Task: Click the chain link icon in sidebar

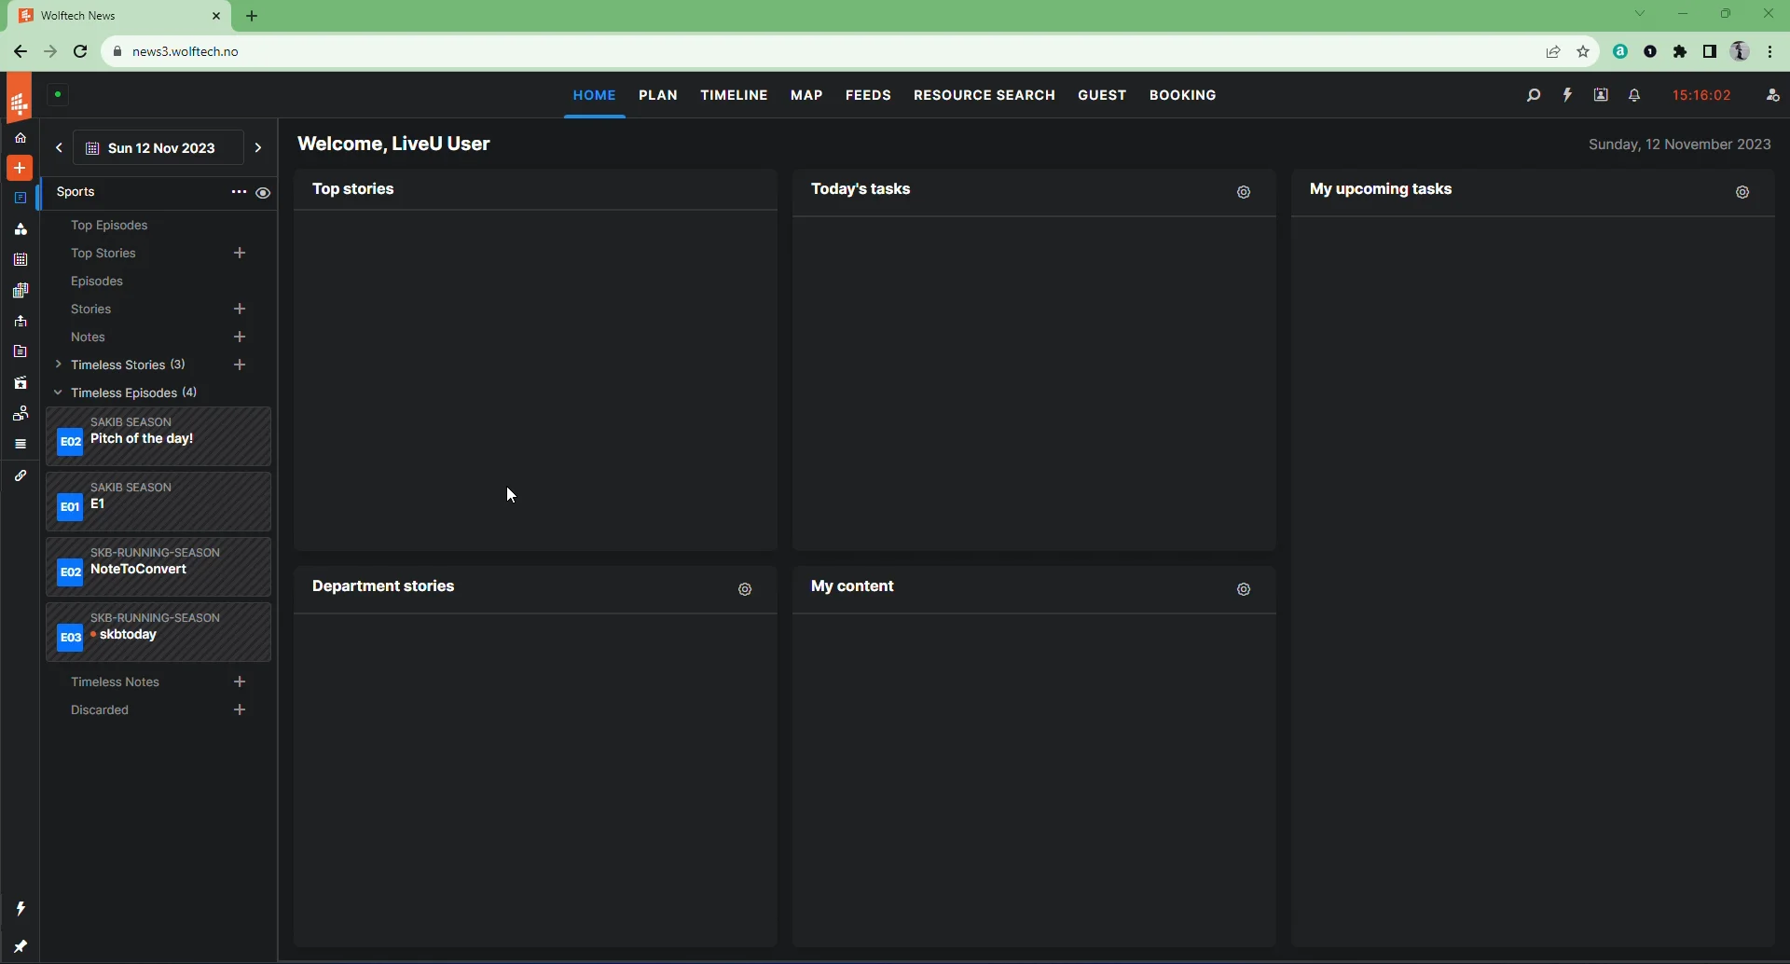Action: (21, 476)
